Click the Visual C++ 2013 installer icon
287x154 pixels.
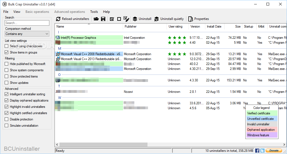tap(58, 59)
